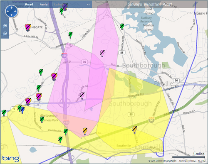Toggle map Labels option
This screenshot has height=164, width=208.
59,5
